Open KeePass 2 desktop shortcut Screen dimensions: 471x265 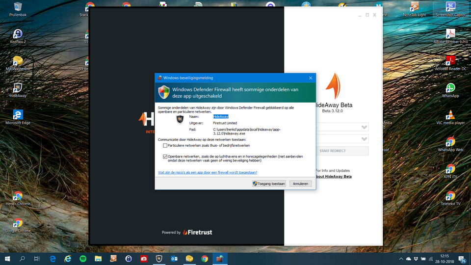click(18, 36)
